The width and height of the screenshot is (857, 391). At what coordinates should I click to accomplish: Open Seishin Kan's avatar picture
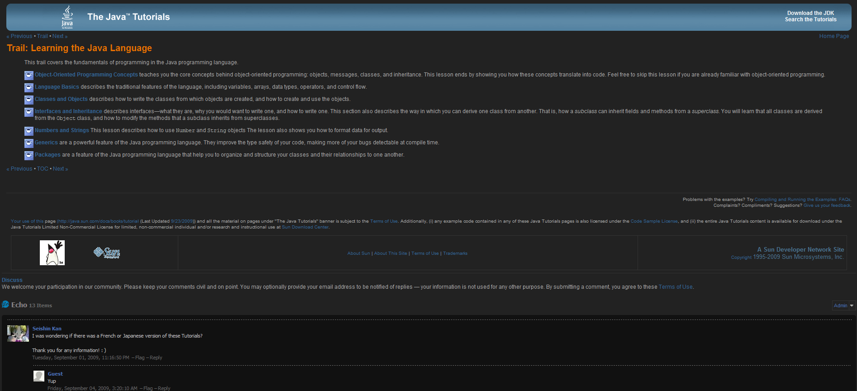point(18,333)
